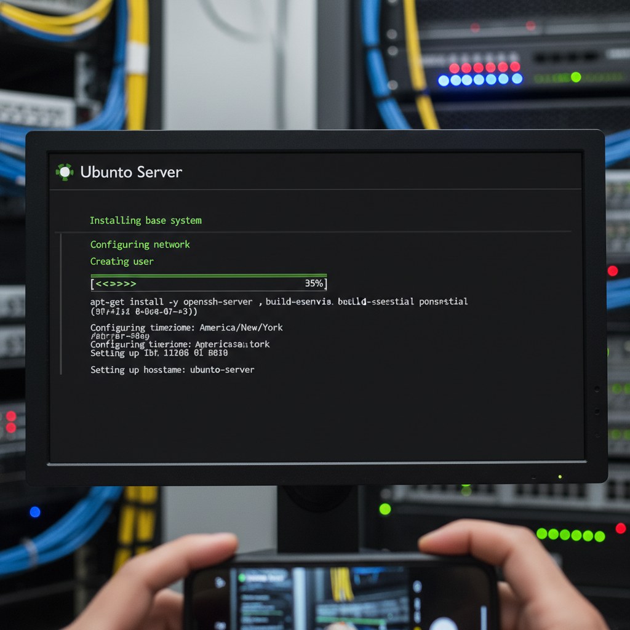Expand the timezone configuration entry
The height and width of the screenshot is (630, 630).
click(186, 327)
